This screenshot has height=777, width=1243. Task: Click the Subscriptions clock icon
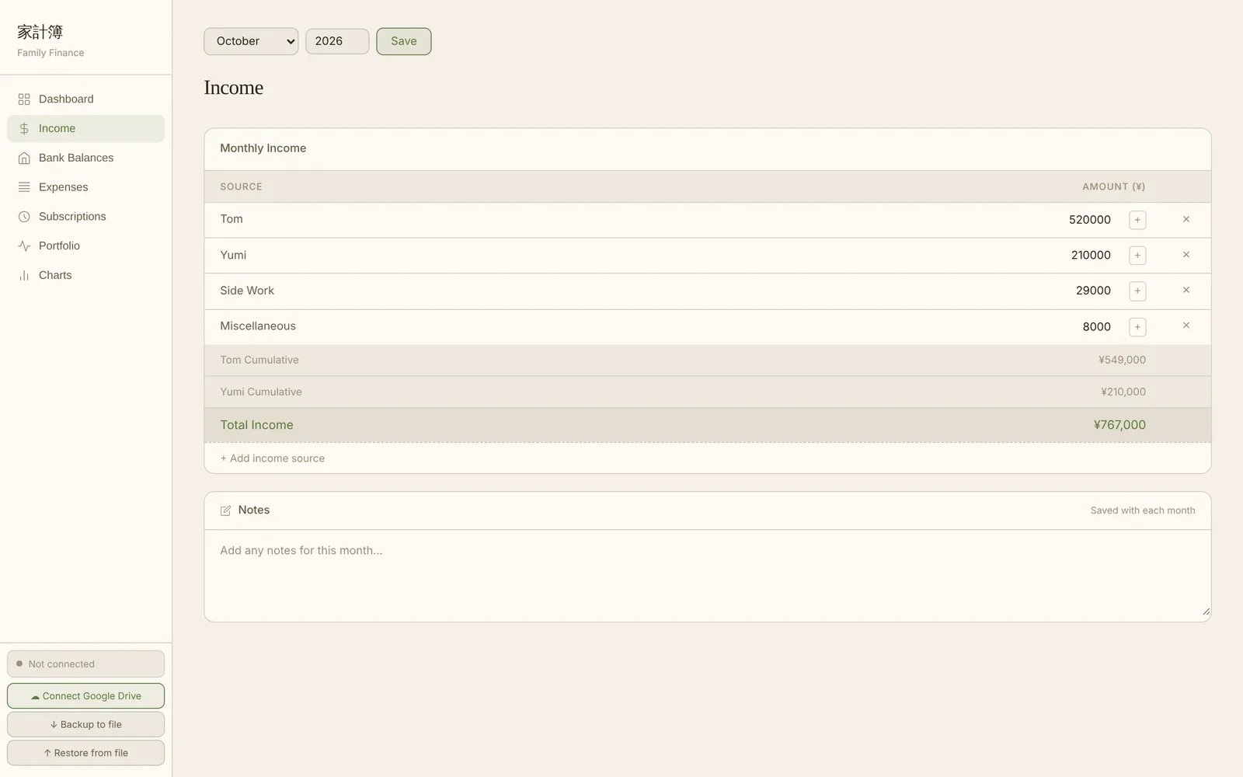pyautogui.click(x=24, y=217)
